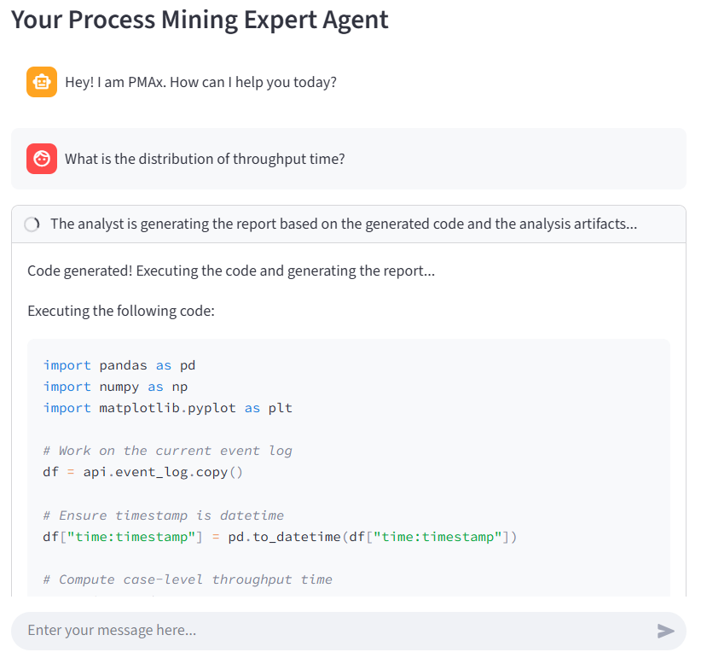Click the "Code generated!" status text
Viewport: 701px width, 658px height.
click(231, 271)
